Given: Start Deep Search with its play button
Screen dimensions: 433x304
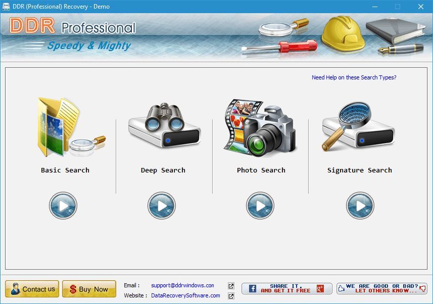Looking at the screenshot, I should pos(162,205).
